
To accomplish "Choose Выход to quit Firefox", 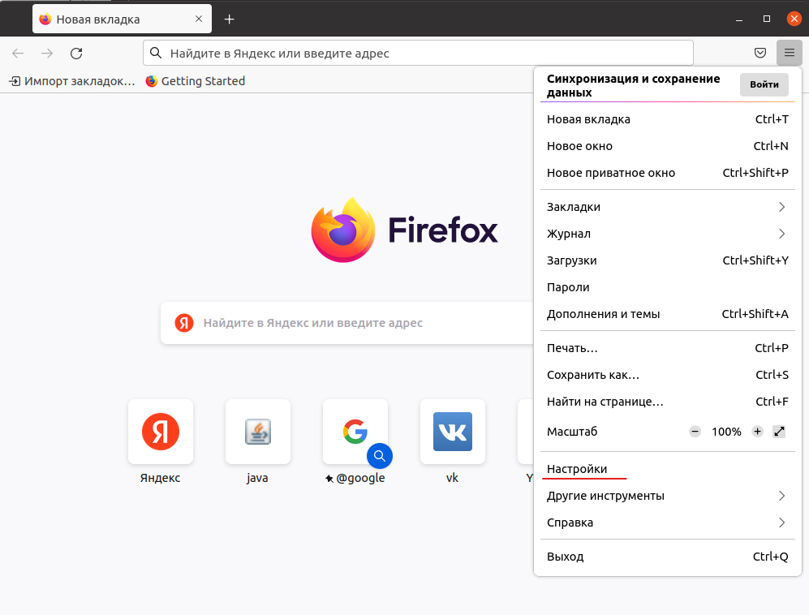I will (667, 557).
